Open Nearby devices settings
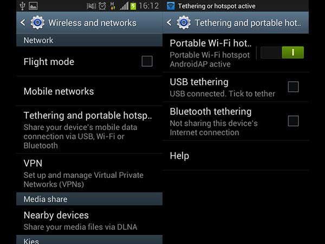Screen dimensions: 325x244 coord(89,220)
